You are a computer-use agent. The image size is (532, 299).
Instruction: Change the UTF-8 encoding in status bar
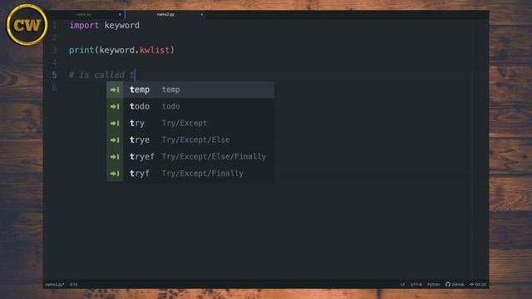(416, 284)
